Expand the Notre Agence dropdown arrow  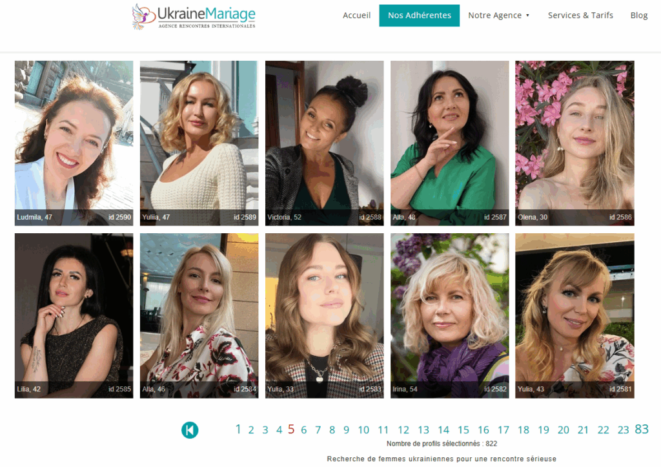527,16
